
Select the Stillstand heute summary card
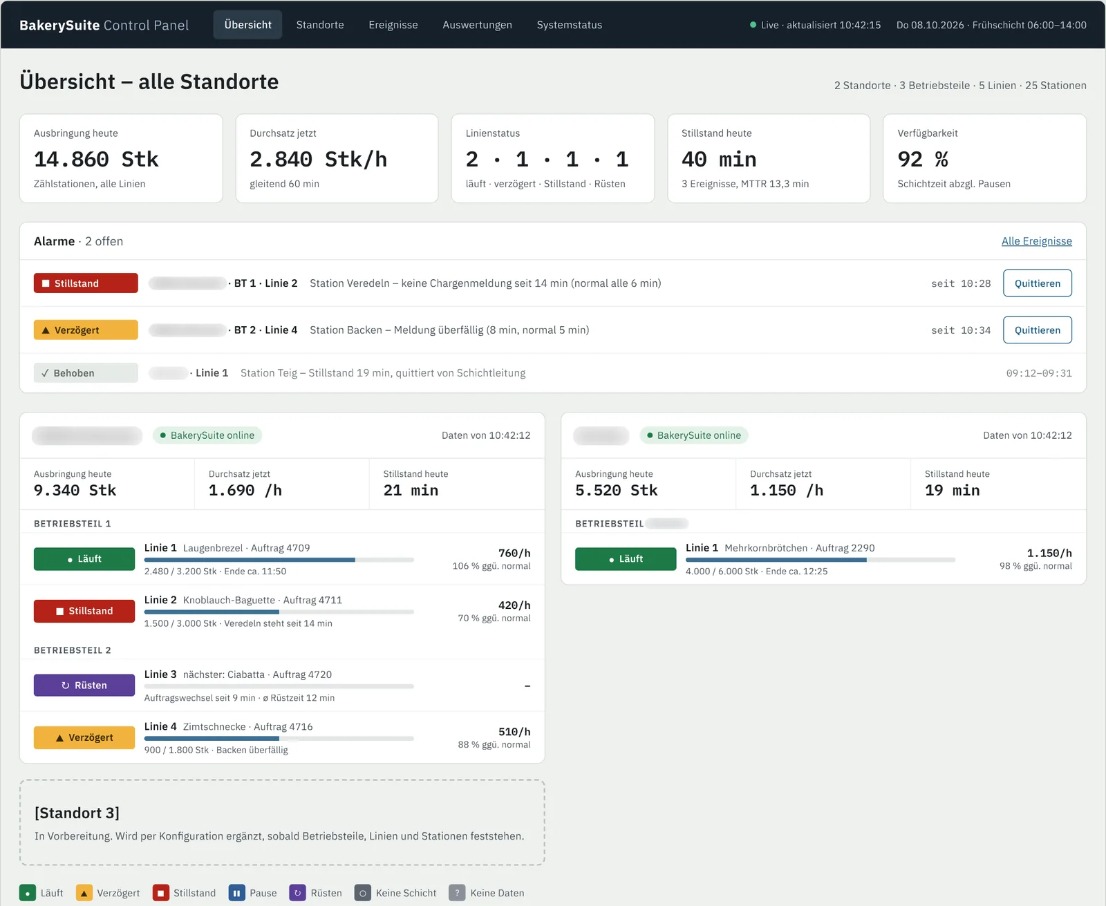[769, 158]
